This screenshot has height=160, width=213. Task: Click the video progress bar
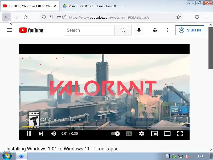(x=104, y=127)
